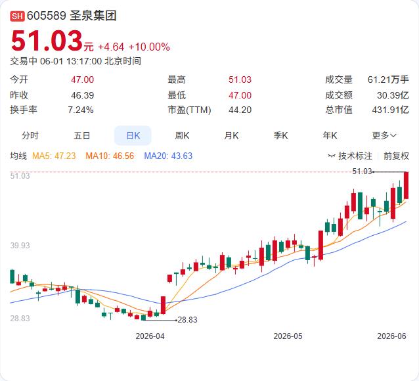Click the 51.03 high price marker on chart

click(362, 171)
